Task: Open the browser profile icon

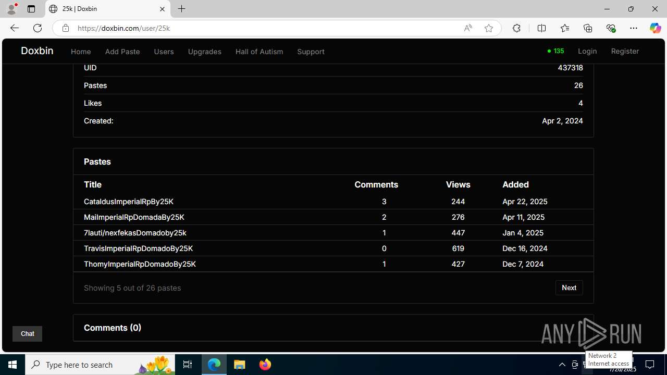Action: click(11, 9)
